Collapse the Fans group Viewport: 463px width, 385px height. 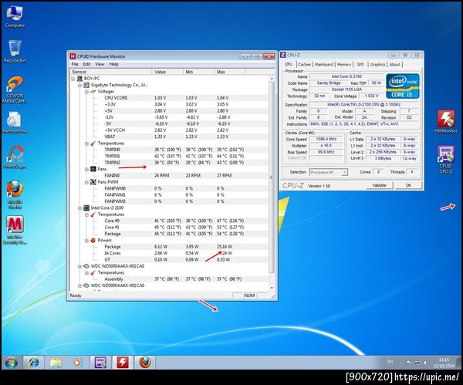coord(86,169)
